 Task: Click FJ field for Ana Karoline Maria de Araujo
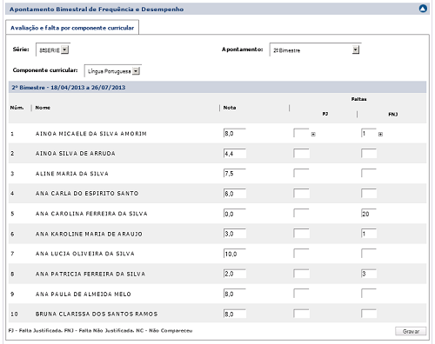(301, 234)
